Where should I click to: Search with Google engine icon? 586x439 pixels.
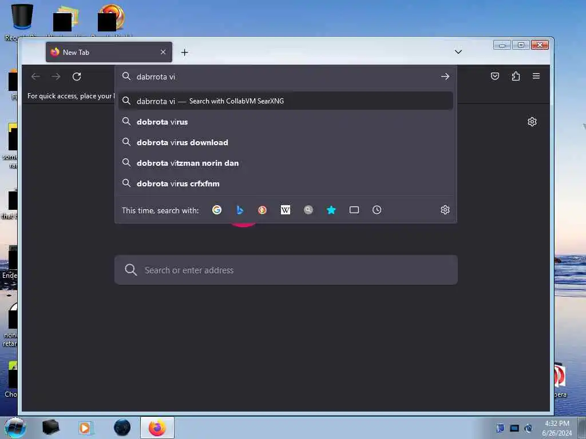[x=217, y=210]
